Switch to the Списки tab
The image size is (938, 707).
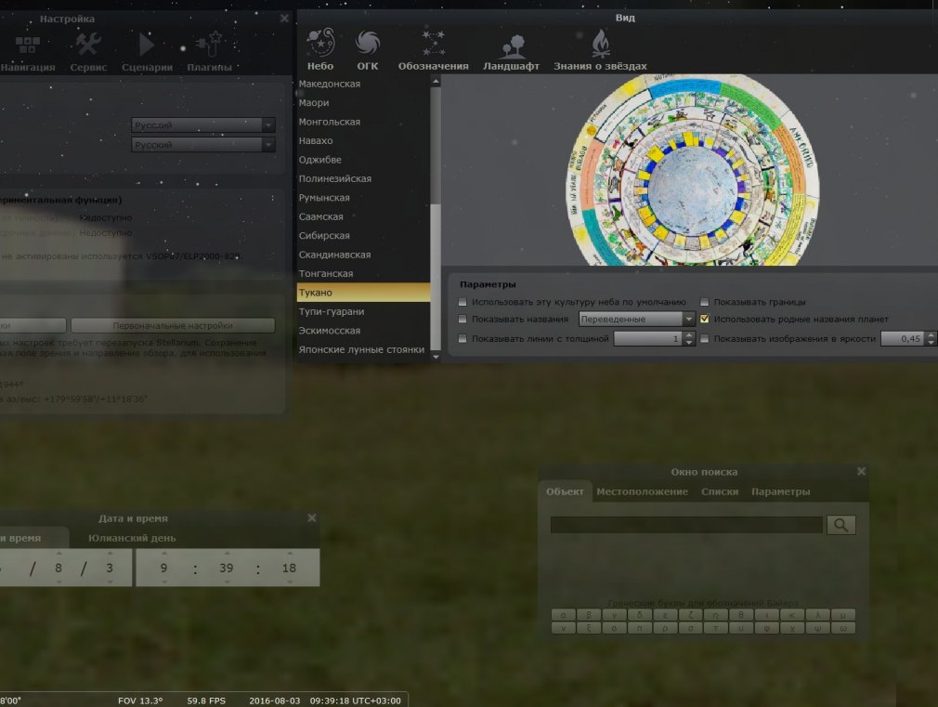[x=720, y=491]
